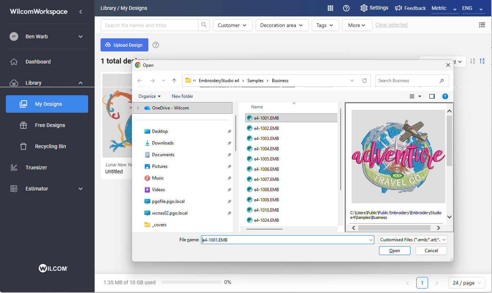Click the Cancel button in dialog

click(431, 251)
